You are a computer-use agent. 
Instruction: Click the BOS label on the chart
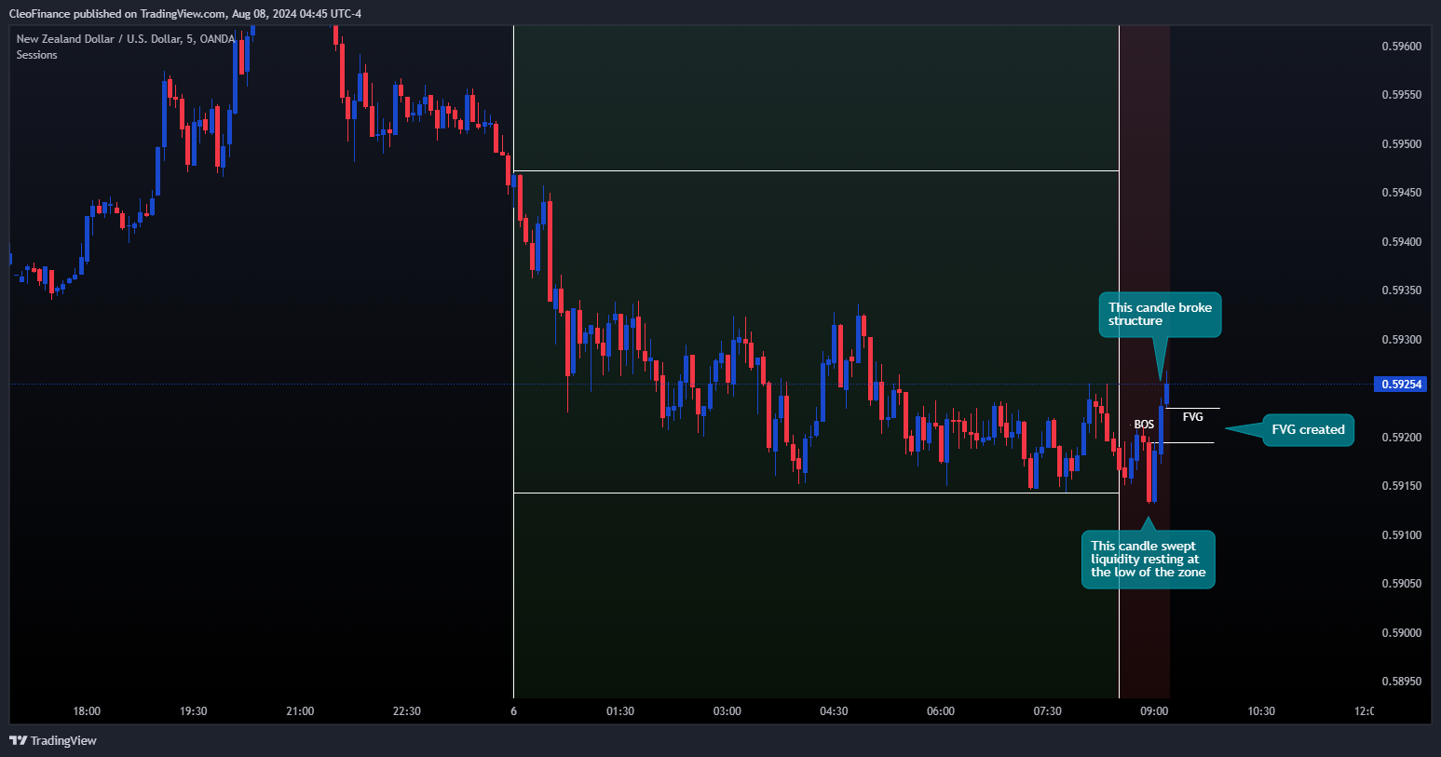[x=1144, y=425]
